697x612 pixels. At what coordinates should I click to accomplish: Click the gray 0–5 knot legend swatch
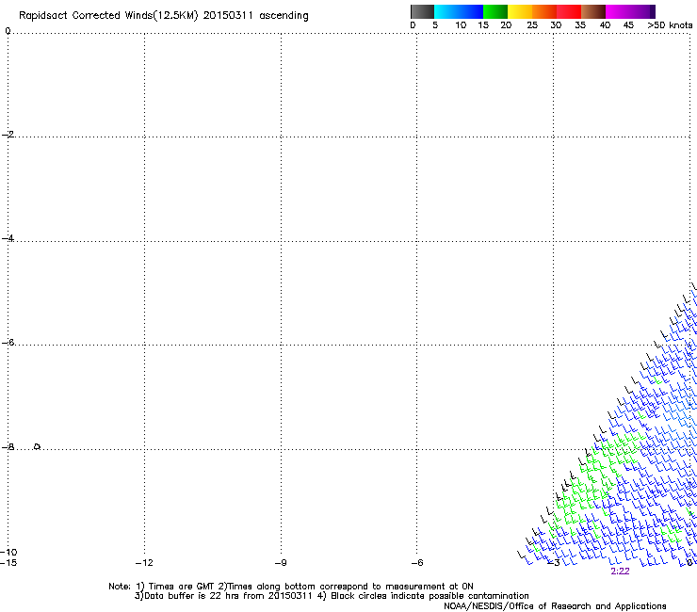(x=422, y=11)
